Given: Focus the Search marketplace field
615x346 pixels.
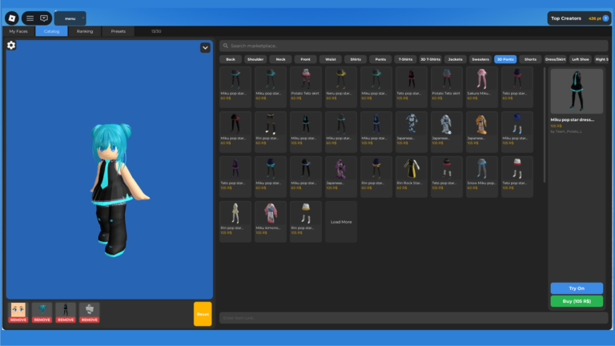Looking at the screenshot, I should 414,46.
